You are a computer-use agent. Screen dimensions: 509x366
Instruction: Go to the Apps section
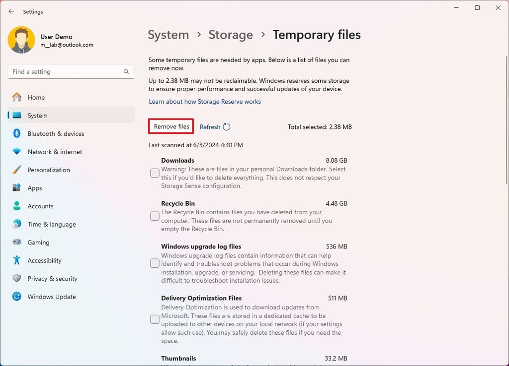(x=34, y=188)
